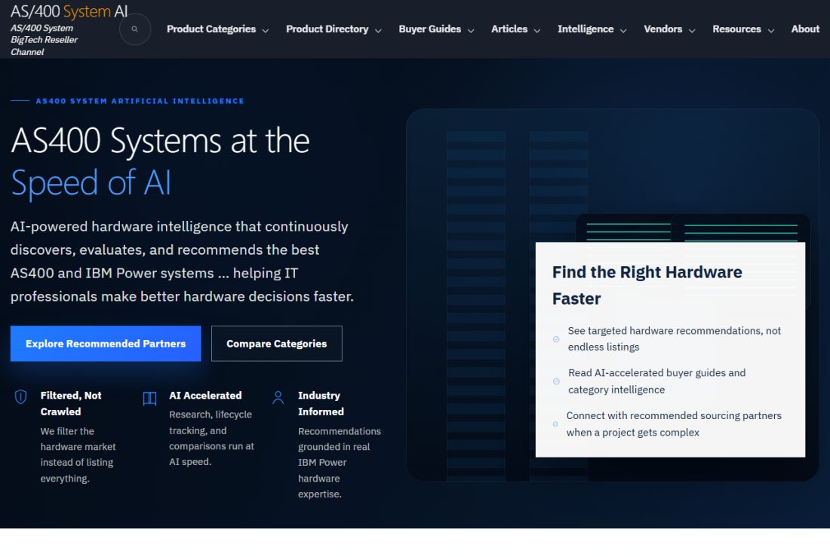Click Read AI-accelerated buyer guides text

coord(656,381)
